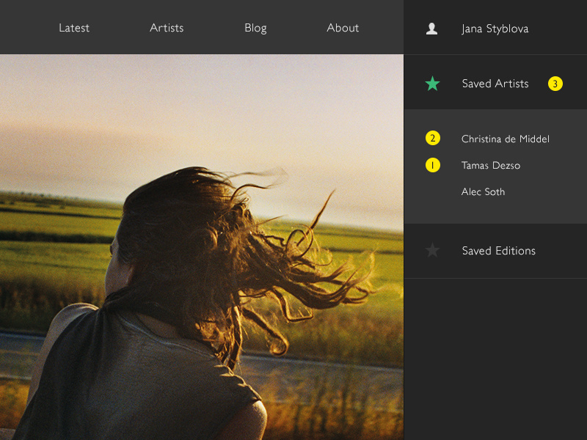The width and height of the screenshot is (587, 440).
Task: Select About in the top navigation
Action: [x=343, y=28]
